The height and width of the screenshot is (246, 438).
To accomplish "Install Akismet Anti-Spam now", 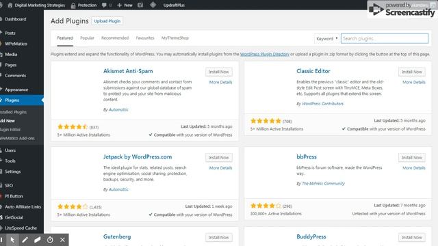I will pyautogui.click(x=219, y=72).
